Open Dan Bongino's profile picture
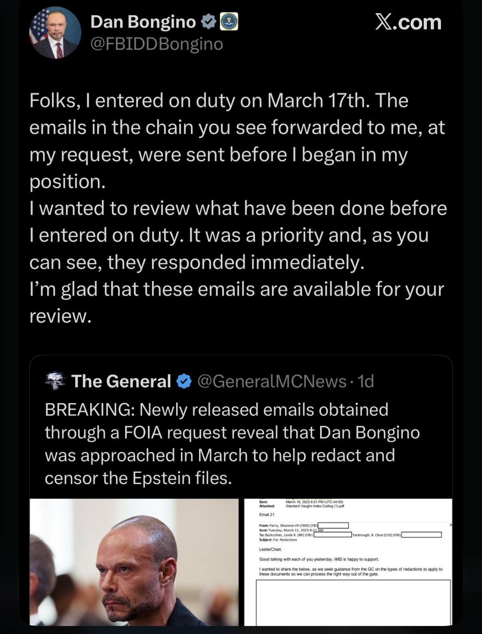The width and height of the screenshot is (482, 634). (x=55, y=33)
